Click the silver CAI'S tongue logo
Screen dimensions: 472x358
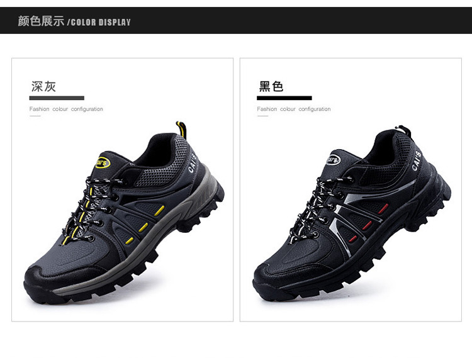(333, 159)
